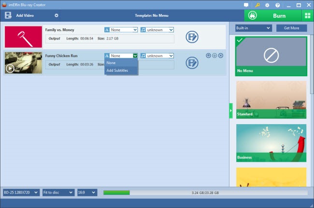Viewport: 314px width, 208px height.
Task: Collapse subtitle dropdown for Funny Chicken Run
Action: click(x=135, y=56)
